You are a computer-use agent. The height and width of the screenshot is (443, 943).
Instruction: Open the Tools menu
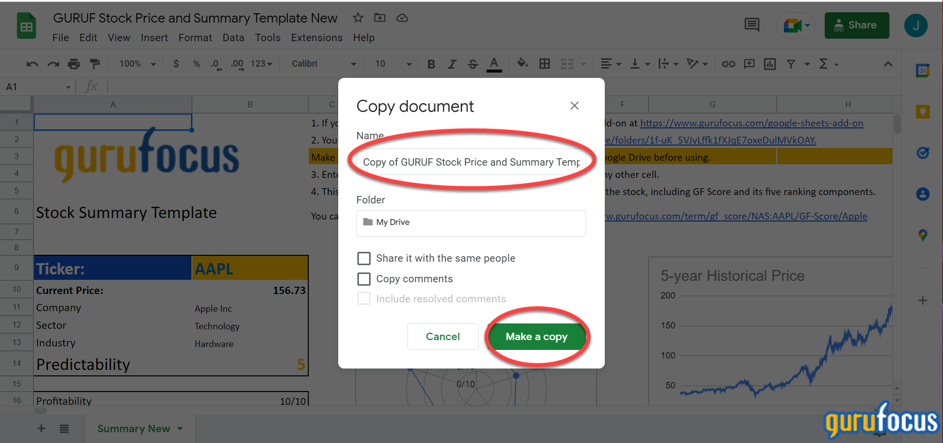268,38
